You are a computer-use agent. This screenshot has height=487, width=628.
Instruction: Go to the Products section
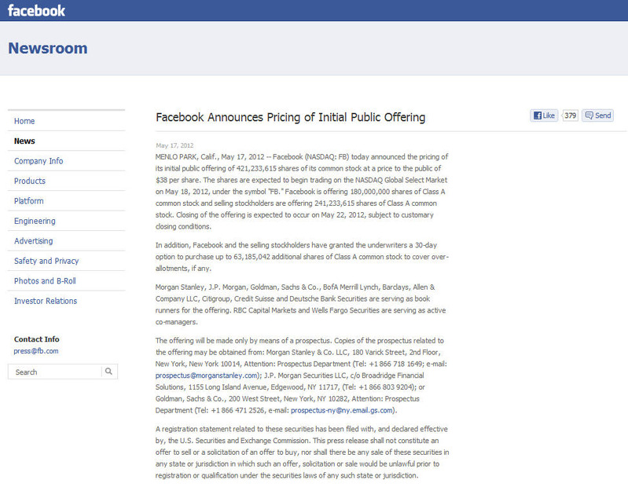click(30, 181)
